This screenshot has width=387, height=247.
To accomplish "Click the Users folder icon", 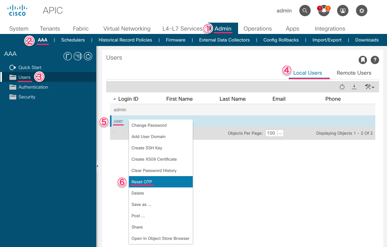I will tap(13, 77).
